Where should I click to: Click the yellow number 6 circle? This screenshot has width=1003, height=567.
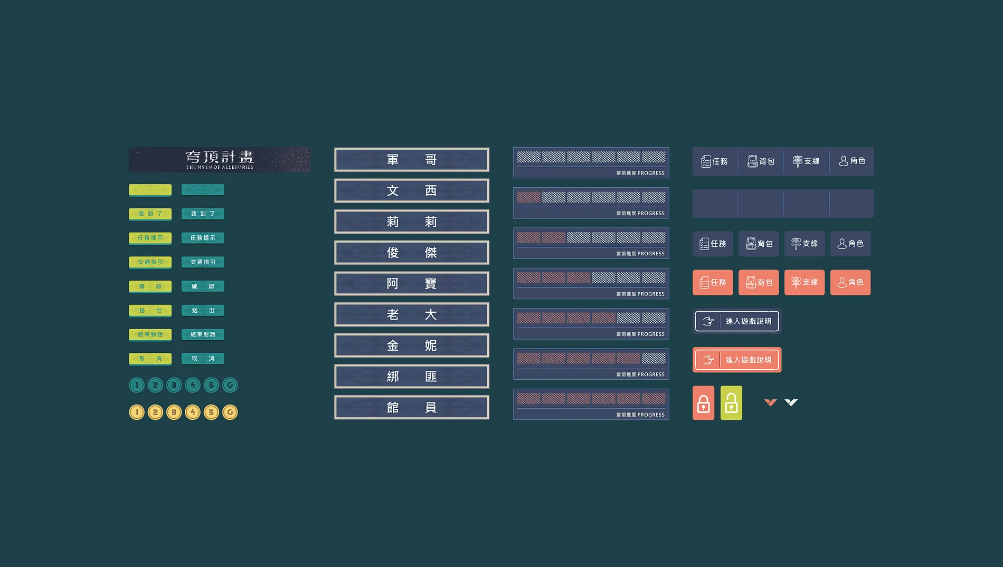click(230, 412)
